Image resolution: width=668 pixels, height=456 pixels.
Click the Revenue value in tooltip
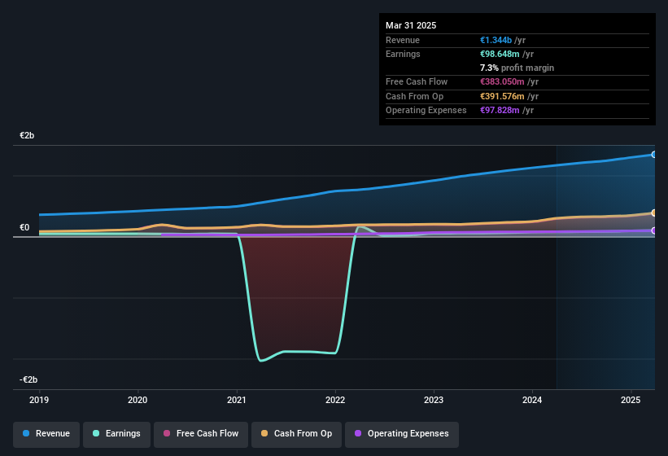pos(496,40)
